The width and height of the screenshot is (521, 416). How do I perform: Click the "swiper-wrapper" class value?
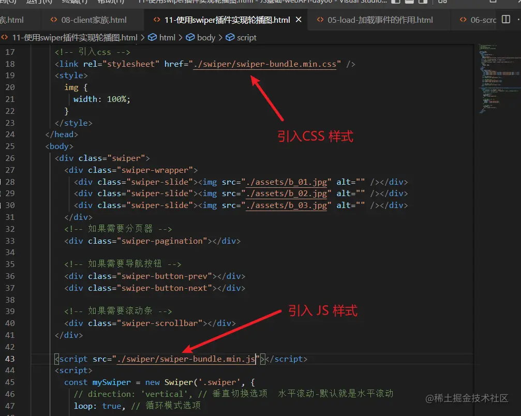click(155, 170)
